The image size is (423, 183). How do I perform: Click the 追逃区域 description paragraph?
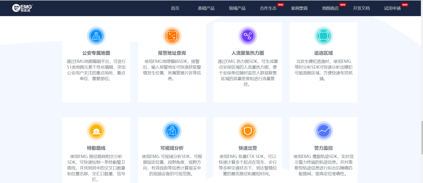pos(324,70)
